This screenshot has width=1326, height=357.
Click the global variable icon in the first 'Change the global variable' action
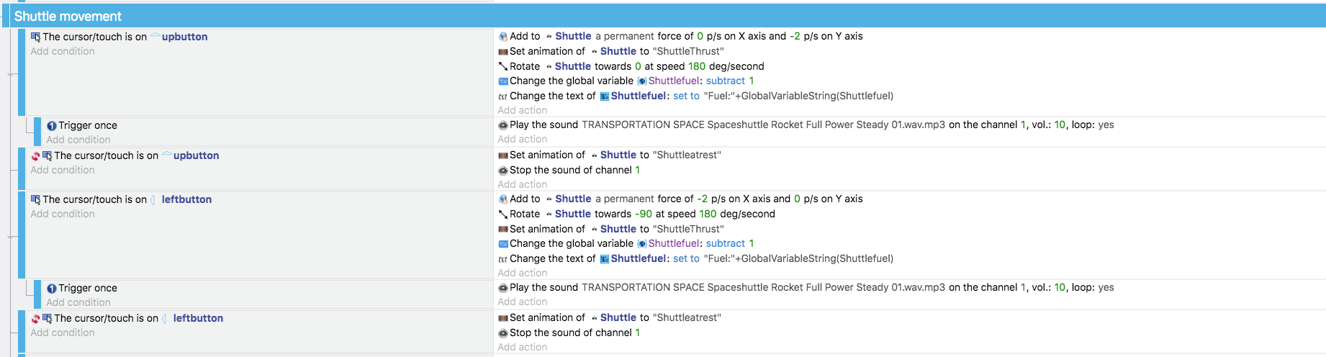coord(503,81)
